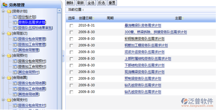
Task: Check the box for 泥浆外运劳务队伍需求计划
Action: pos(71,52)
